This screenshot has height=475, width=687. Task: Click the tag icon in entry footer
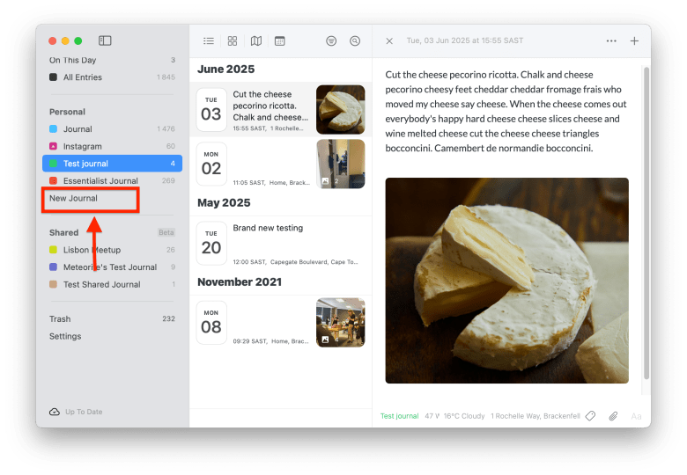coord(591,416)
